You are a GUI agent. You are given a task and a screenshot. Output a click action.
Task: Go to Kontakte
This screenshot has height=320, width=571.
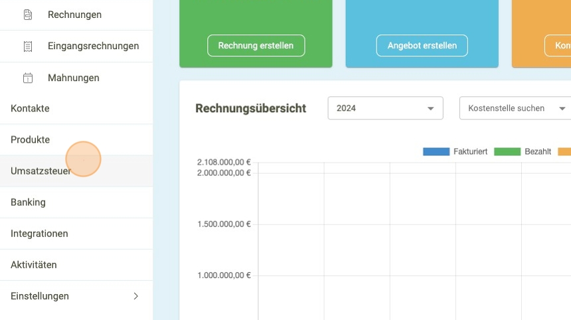[x=76, y=108]
